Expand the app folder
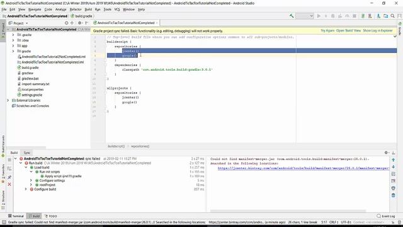 click(x=13, y=46)
